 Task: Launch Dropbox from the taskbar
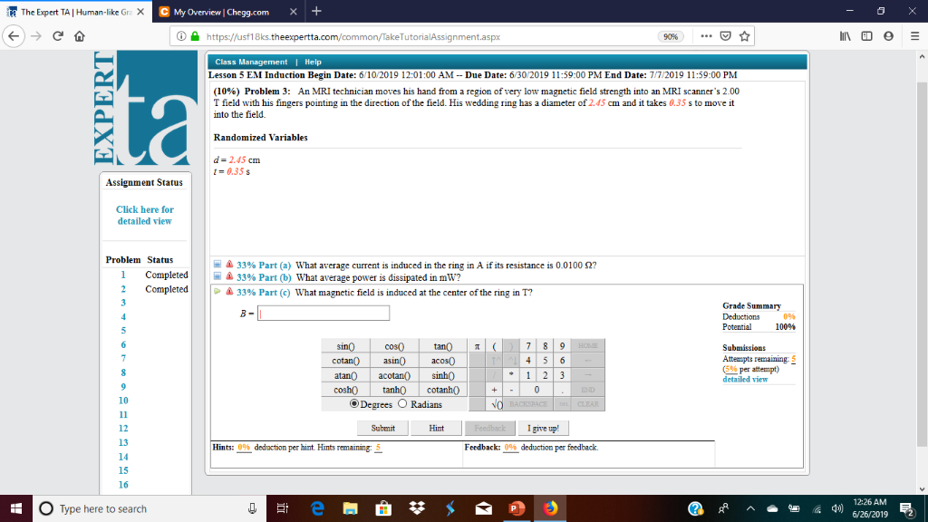(416, 508)
